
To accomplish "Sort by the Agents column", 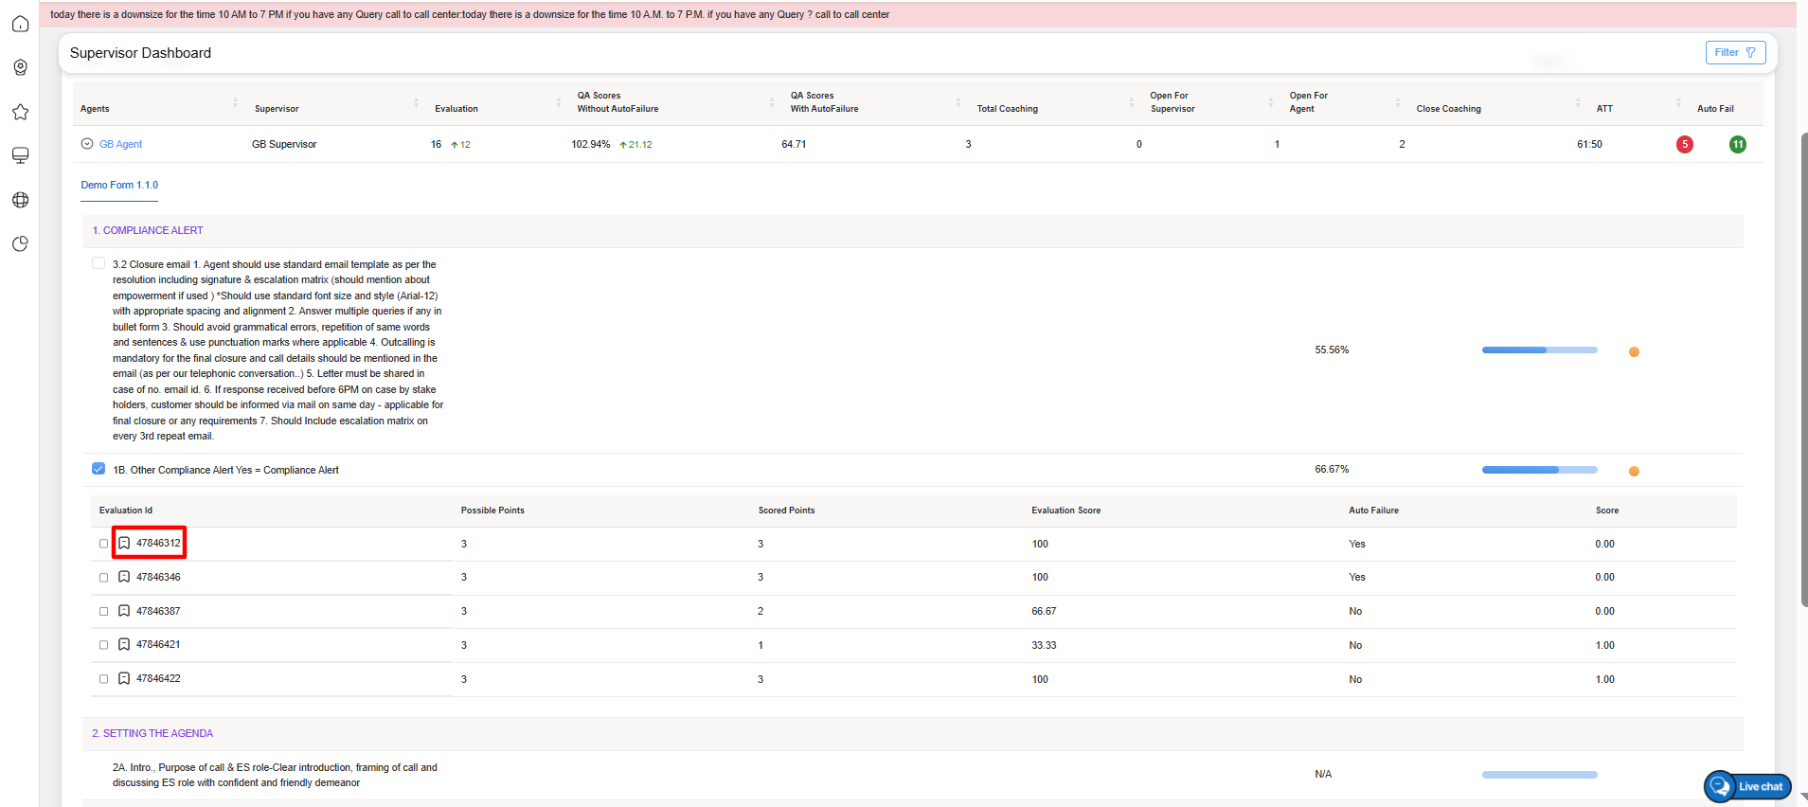I will click(235, 102).
